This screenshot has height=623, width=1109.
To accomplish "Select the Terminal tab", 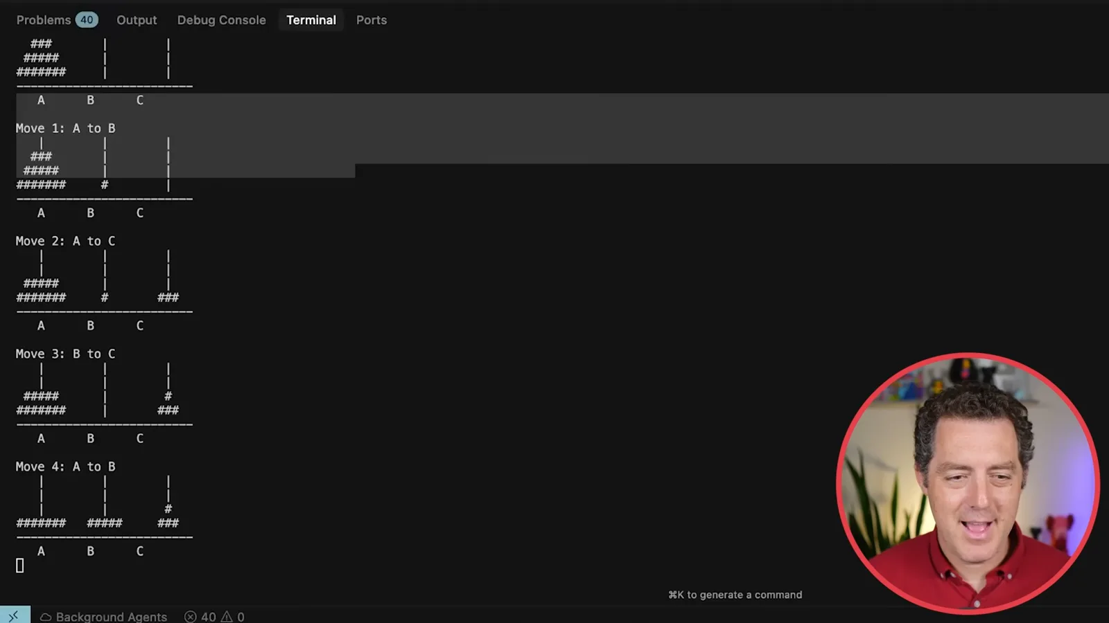I will (x=311, y=20).
